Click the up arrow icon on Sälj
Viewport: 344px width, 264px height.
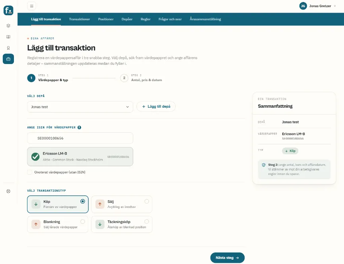(100, 204)
